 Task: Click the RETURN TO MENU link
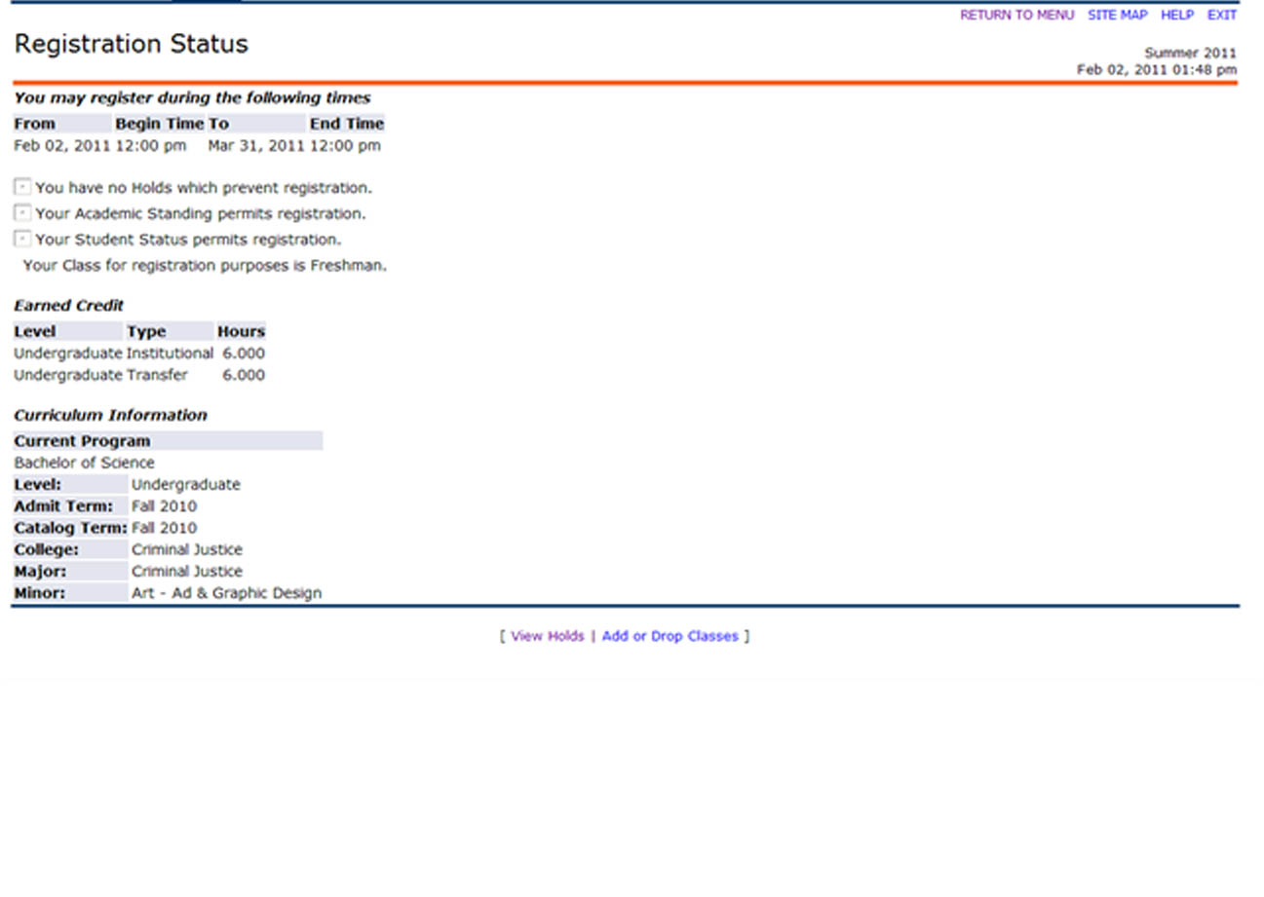click(1016, 16)
